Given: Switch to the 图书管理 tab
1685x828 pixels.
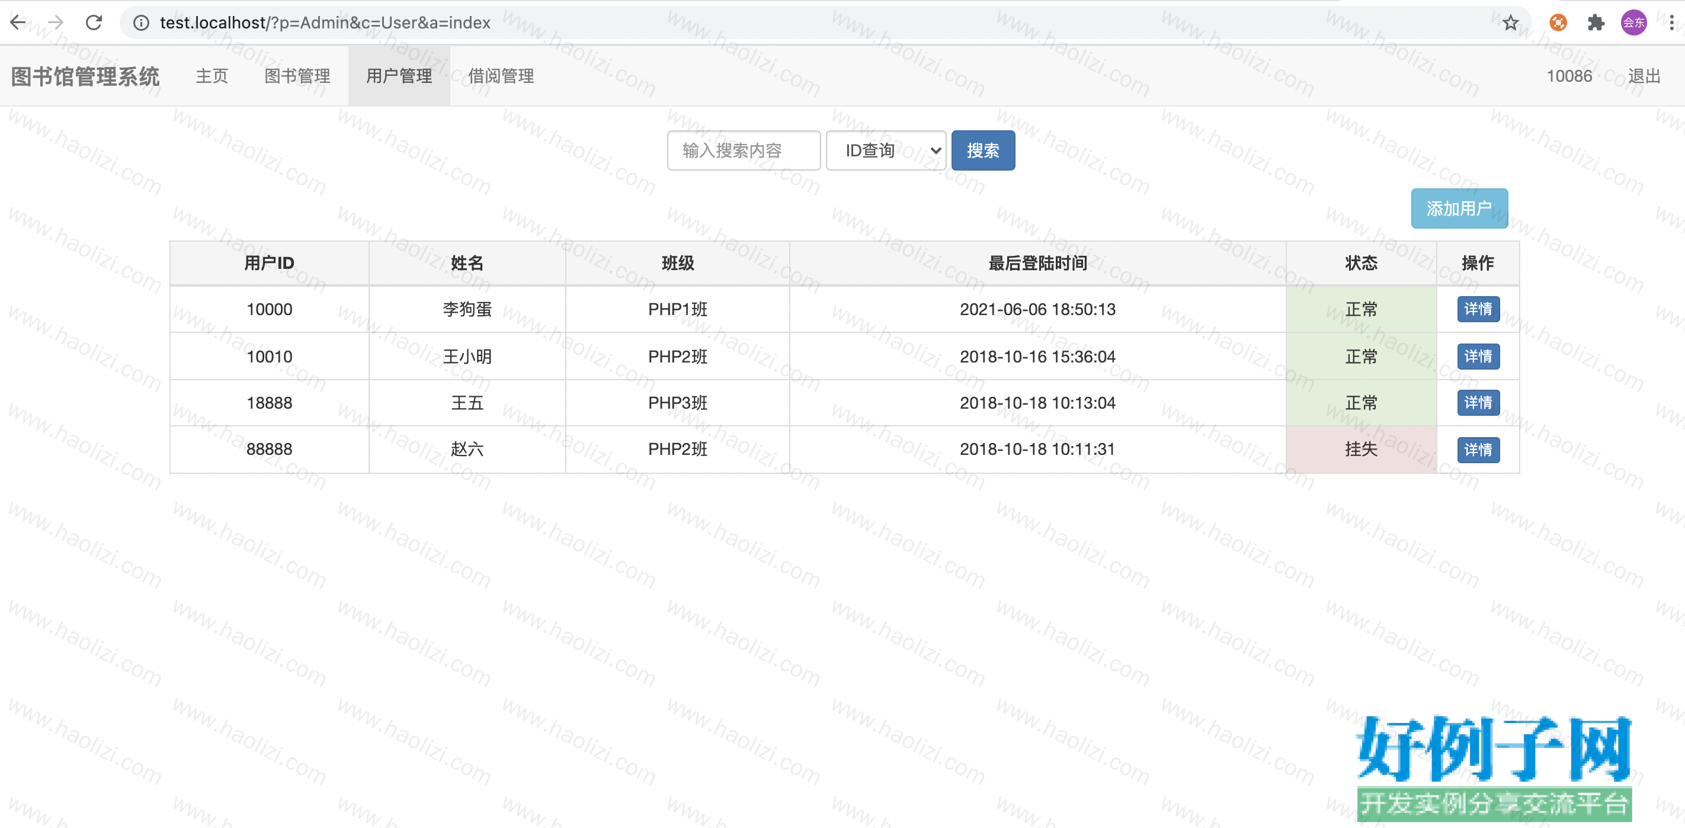Looking at the screenshot, I should 297,76.
